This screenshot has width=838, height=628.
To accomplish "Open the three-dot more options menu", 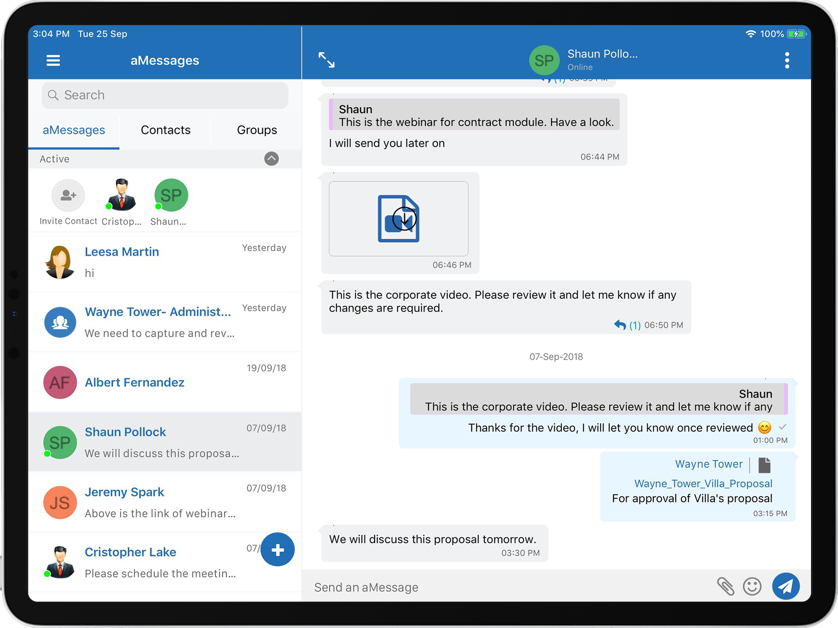I will [787, 60].
